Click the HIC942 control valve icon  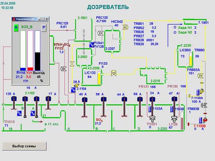[125, 27]
